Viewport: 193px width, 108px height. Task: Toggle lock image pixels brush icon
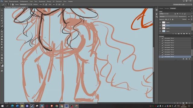[168, 19]
